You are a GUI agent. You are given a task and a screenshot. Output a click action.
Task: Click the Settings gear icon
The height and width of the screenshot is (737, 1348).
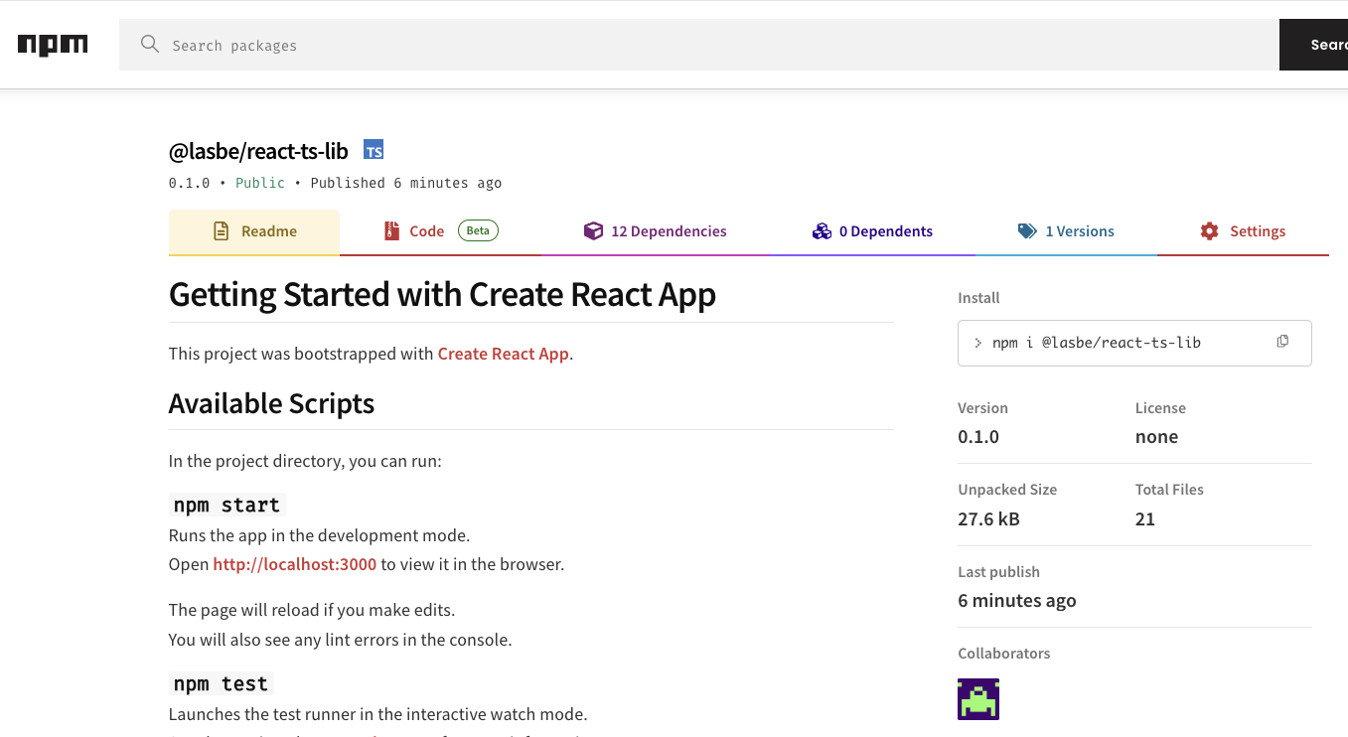1209,231
